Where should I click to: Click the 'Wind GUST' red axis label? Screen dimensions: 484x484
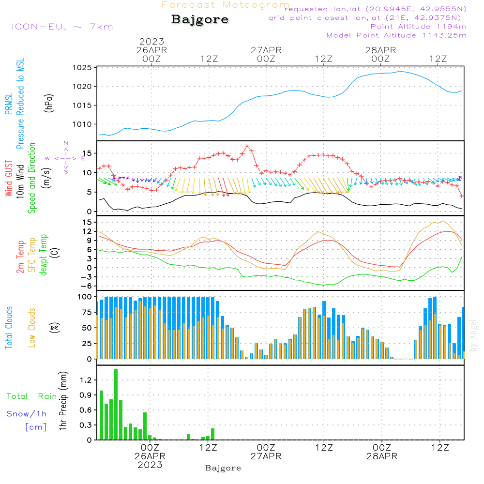[9, 178]
